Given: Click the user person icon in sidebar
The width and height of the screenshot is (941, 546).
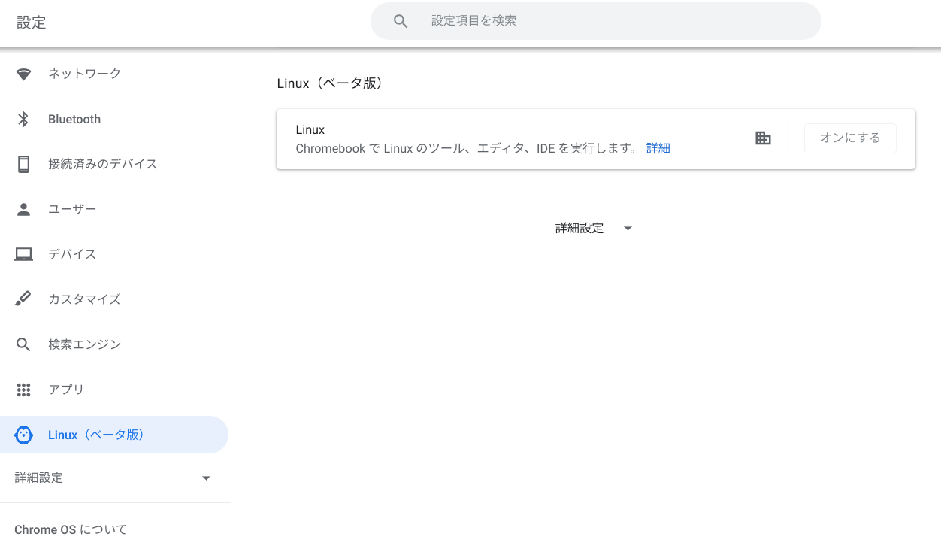Looking at the screenshot, I should pyautogui.click(x=24, y=209).
